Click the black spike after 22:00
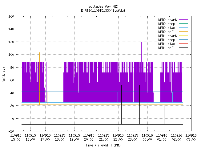 (x=122, y=105)
